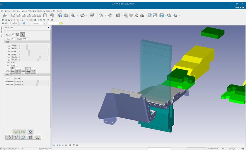Open the File menu
The height and width of the screenshot is (152, 246).
point(2,11)
